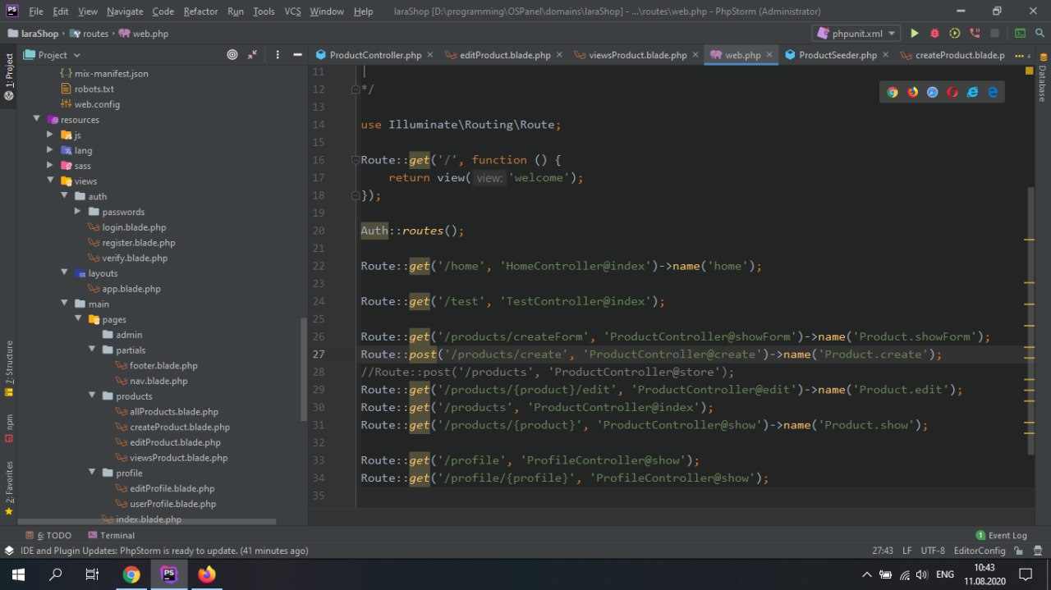This screenshot has width=1051, height=590.
Task: Collapse the profile folder
Action: 91,473
